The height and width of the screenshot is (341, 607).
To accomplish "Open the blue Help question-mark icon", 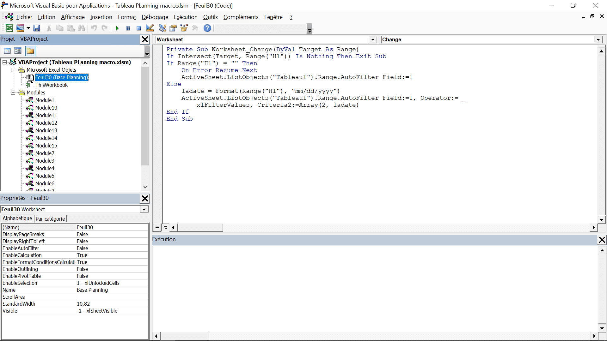I will tap(207, 28).
